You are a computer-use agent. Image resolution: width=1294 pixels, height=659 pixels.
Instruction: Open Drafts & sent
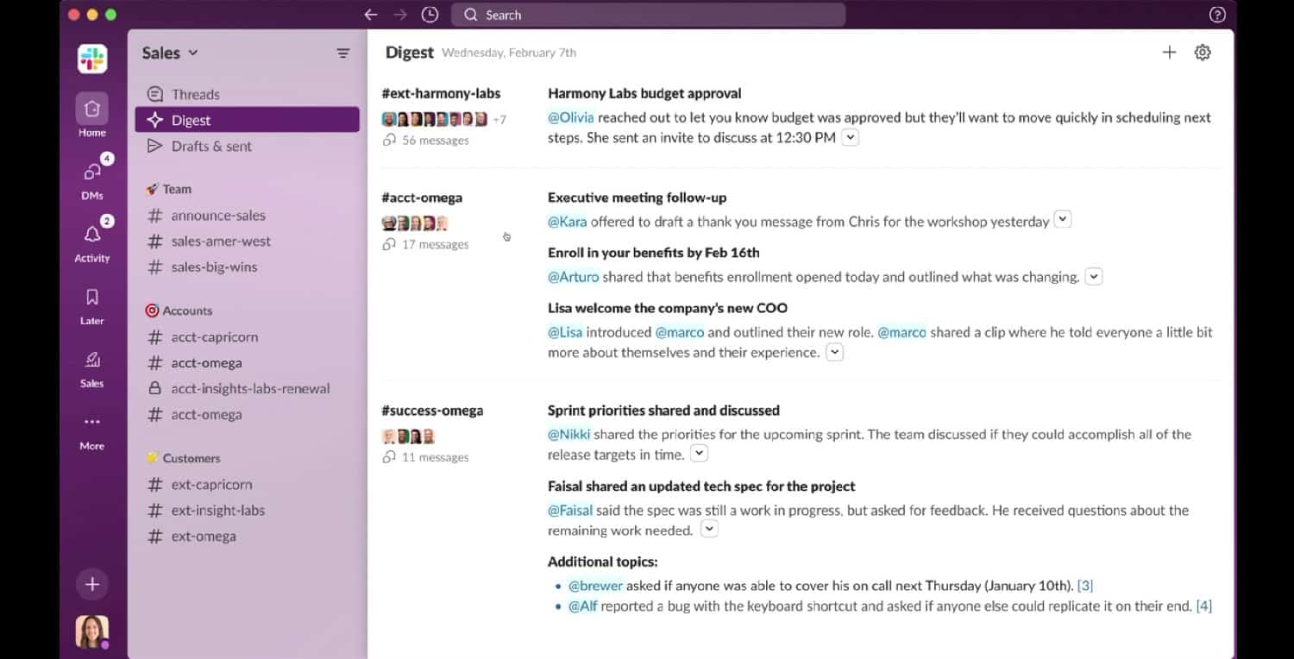pos(207,146)
